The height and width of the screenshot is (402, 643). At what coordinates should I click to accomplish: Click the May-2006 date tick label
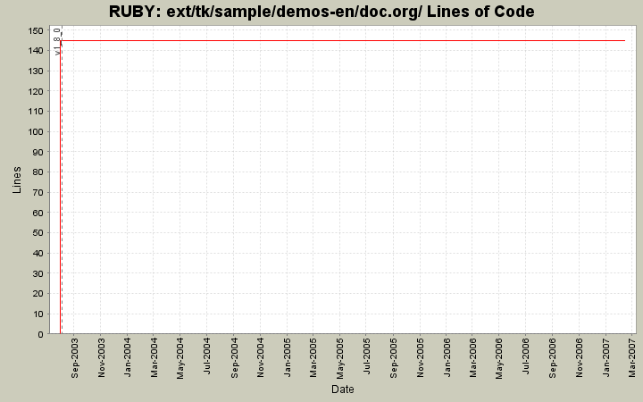499,358
